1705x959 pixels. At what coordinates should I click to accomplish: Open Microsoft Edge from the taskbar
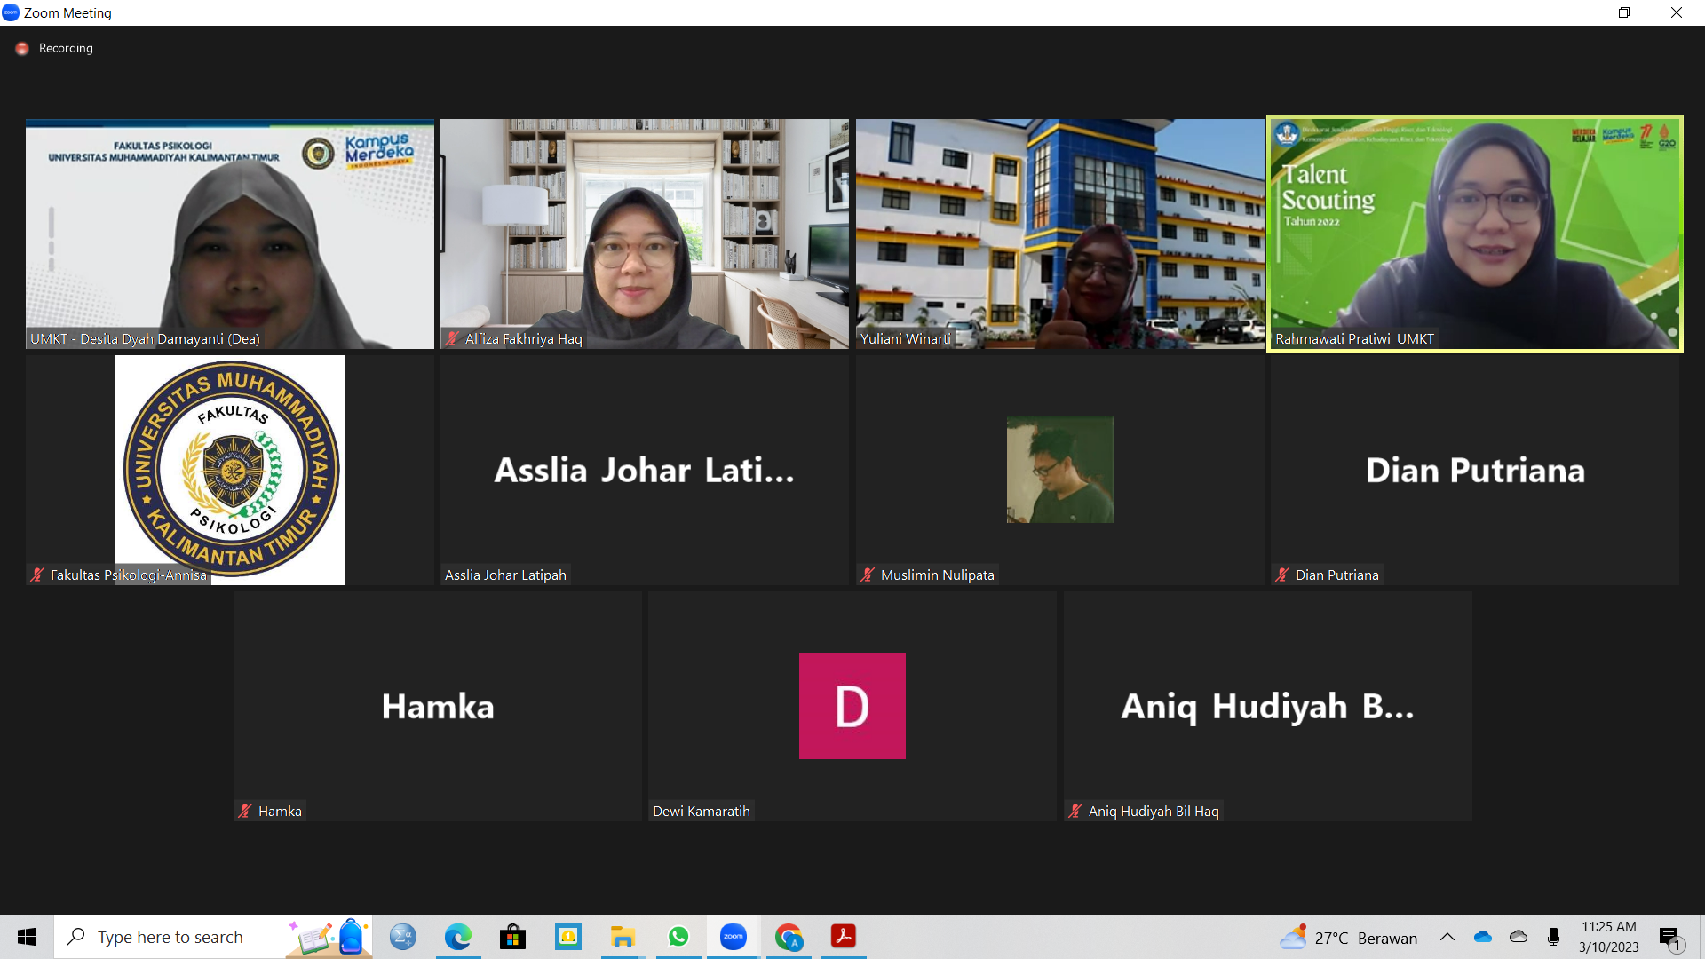(x=458, y=937)
